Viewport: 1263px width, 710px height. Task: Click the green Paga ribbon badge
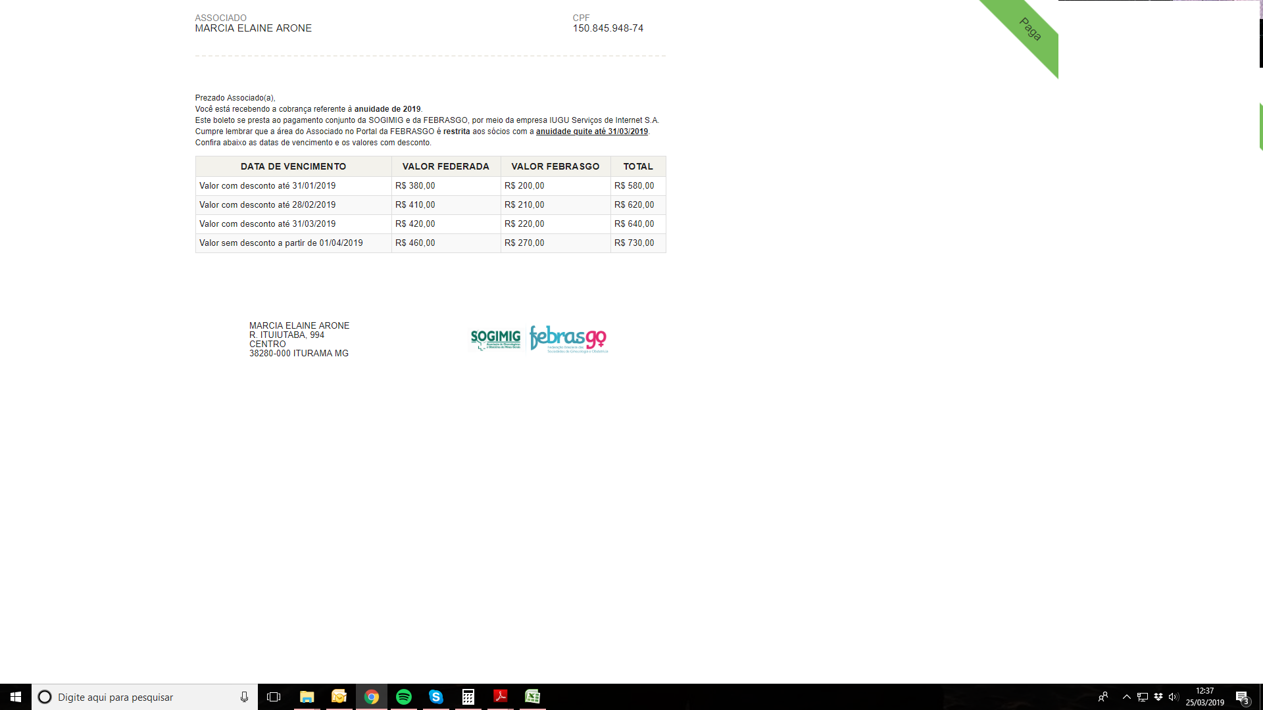tap(1029, 30)
